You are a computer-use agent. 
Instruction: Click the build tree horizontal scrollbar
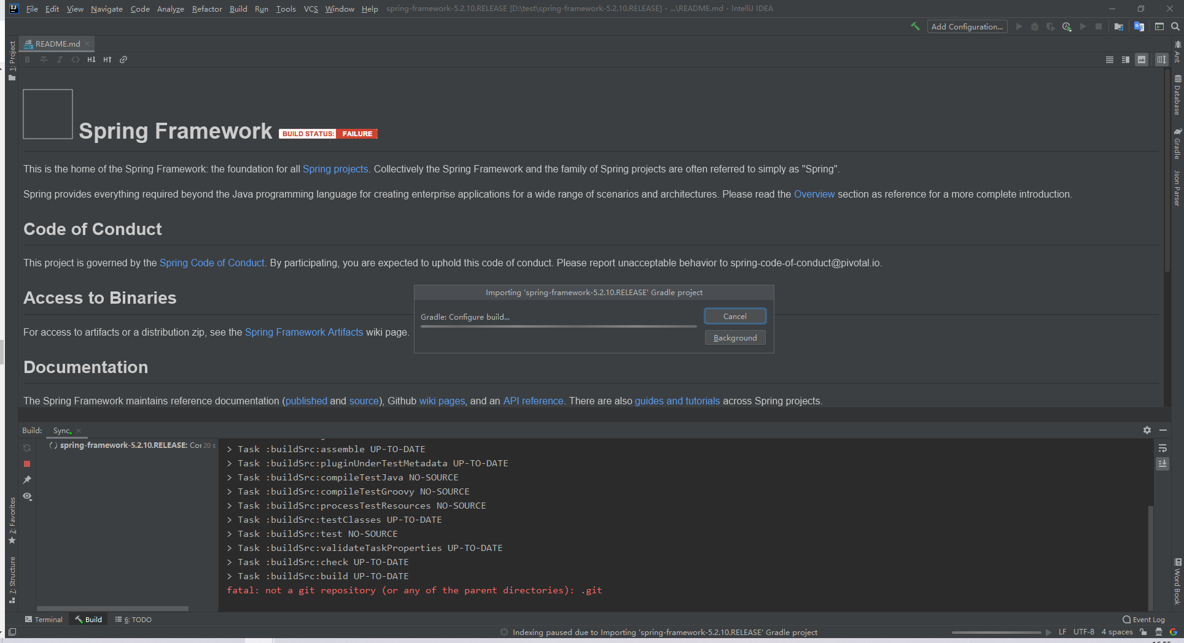click(112, 609)
